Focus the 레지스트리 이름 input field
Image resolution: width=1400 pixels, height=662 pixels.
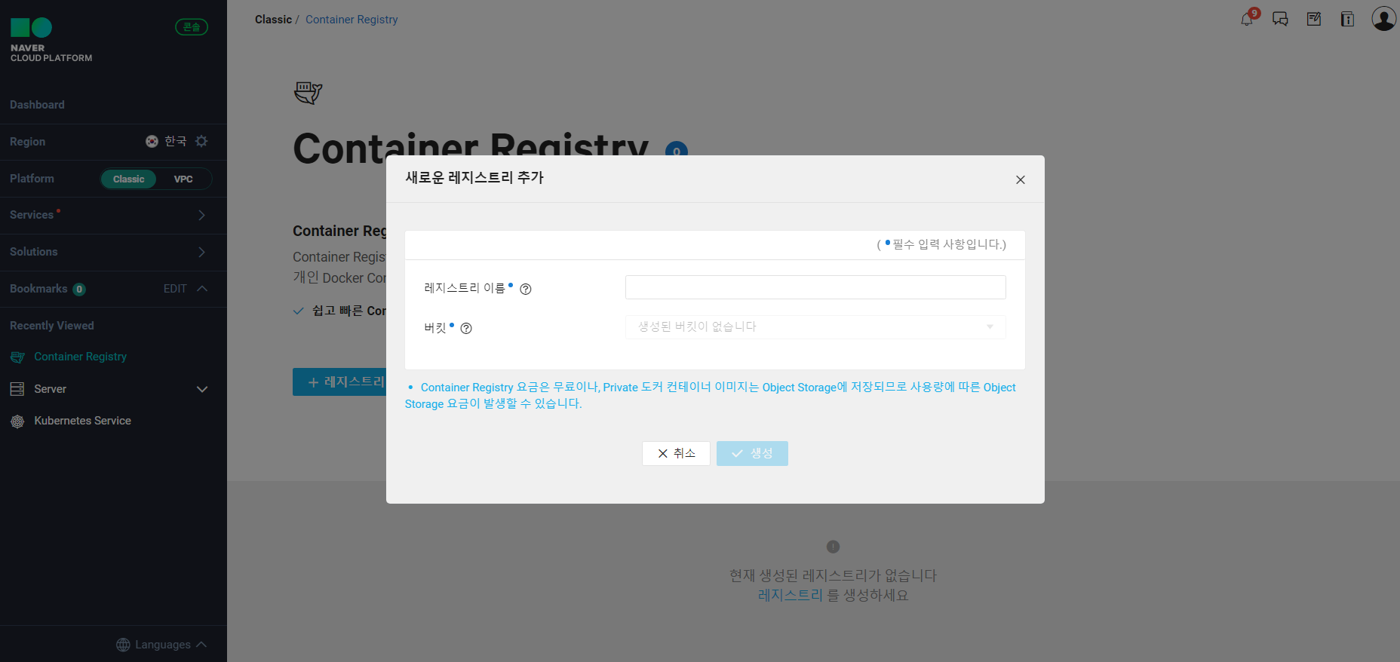pos(815,287)
